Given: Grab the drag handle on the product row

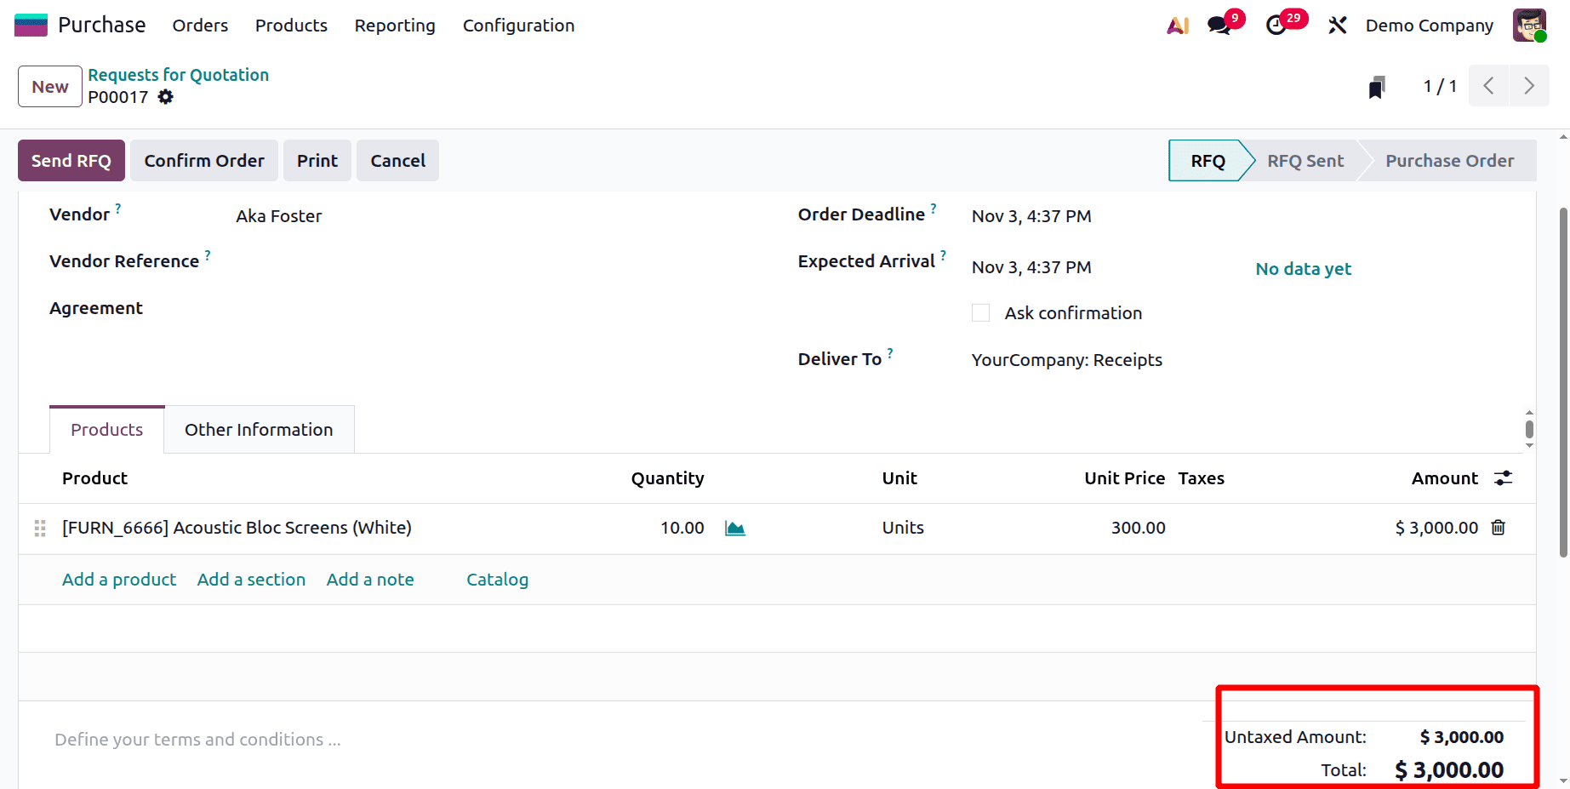Looking at the screenshot, I should [38, 528].
